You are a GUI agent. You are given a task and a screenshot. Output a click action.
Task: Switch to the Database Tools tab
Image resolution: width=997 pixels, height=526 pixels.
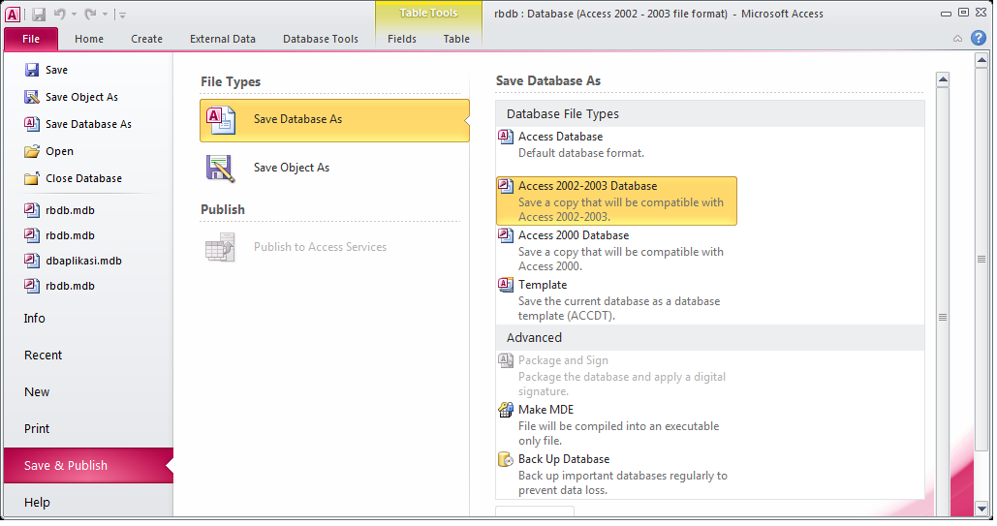pos(321,39)
